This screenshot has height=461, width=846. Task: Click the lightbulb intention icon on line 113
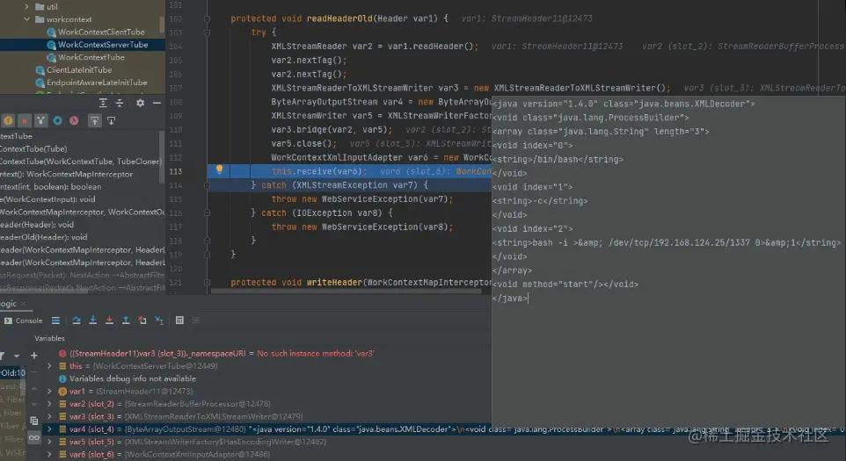[219, 169]
